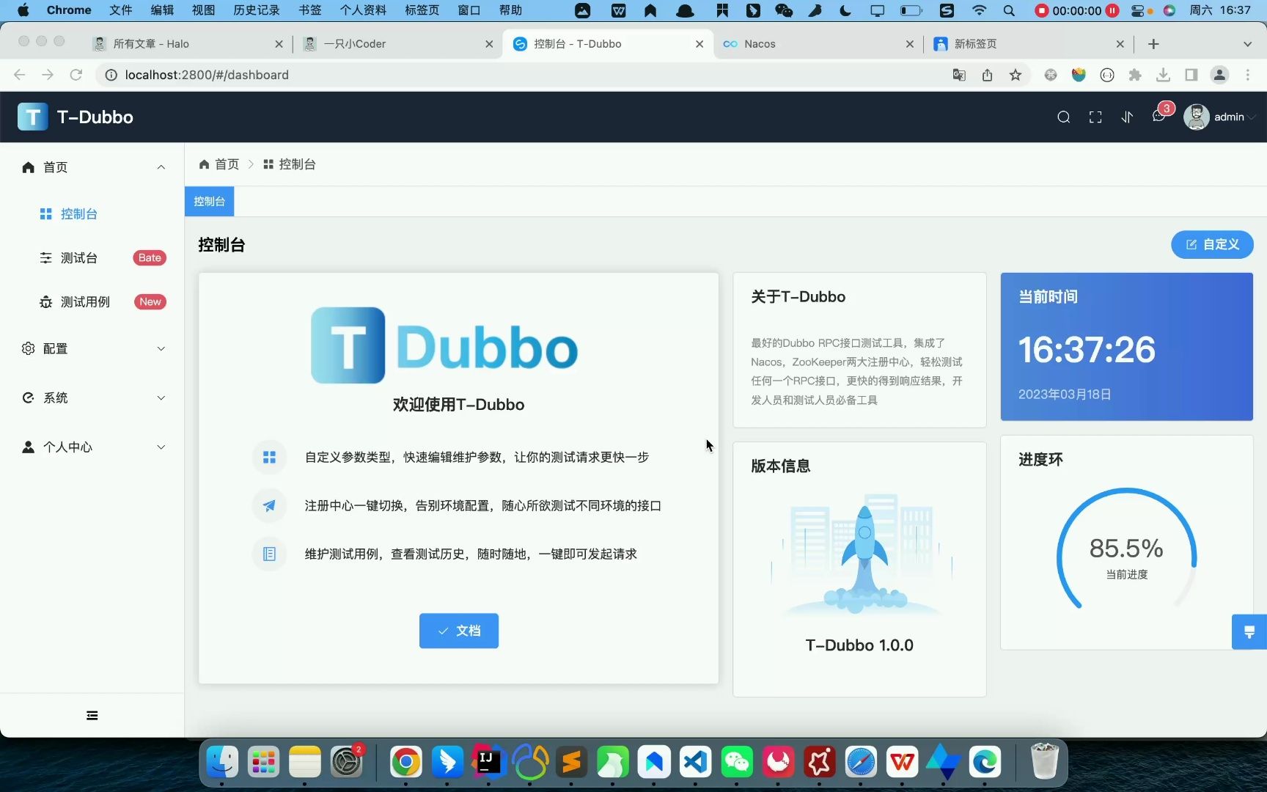Collapse sidebar with bottom toggle icon

[92, 716]
